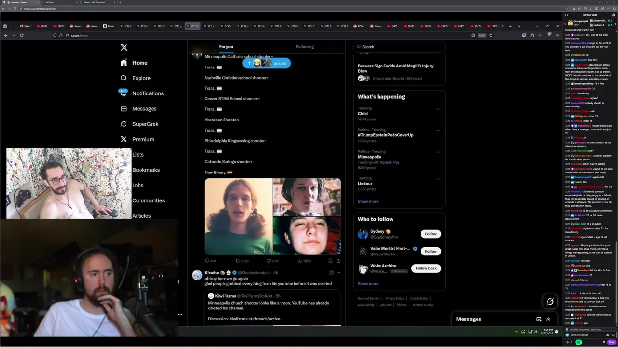The height and width of the screenshot is (347, 618).
Task: Reload the x.com page
Action: coord(22,35)
